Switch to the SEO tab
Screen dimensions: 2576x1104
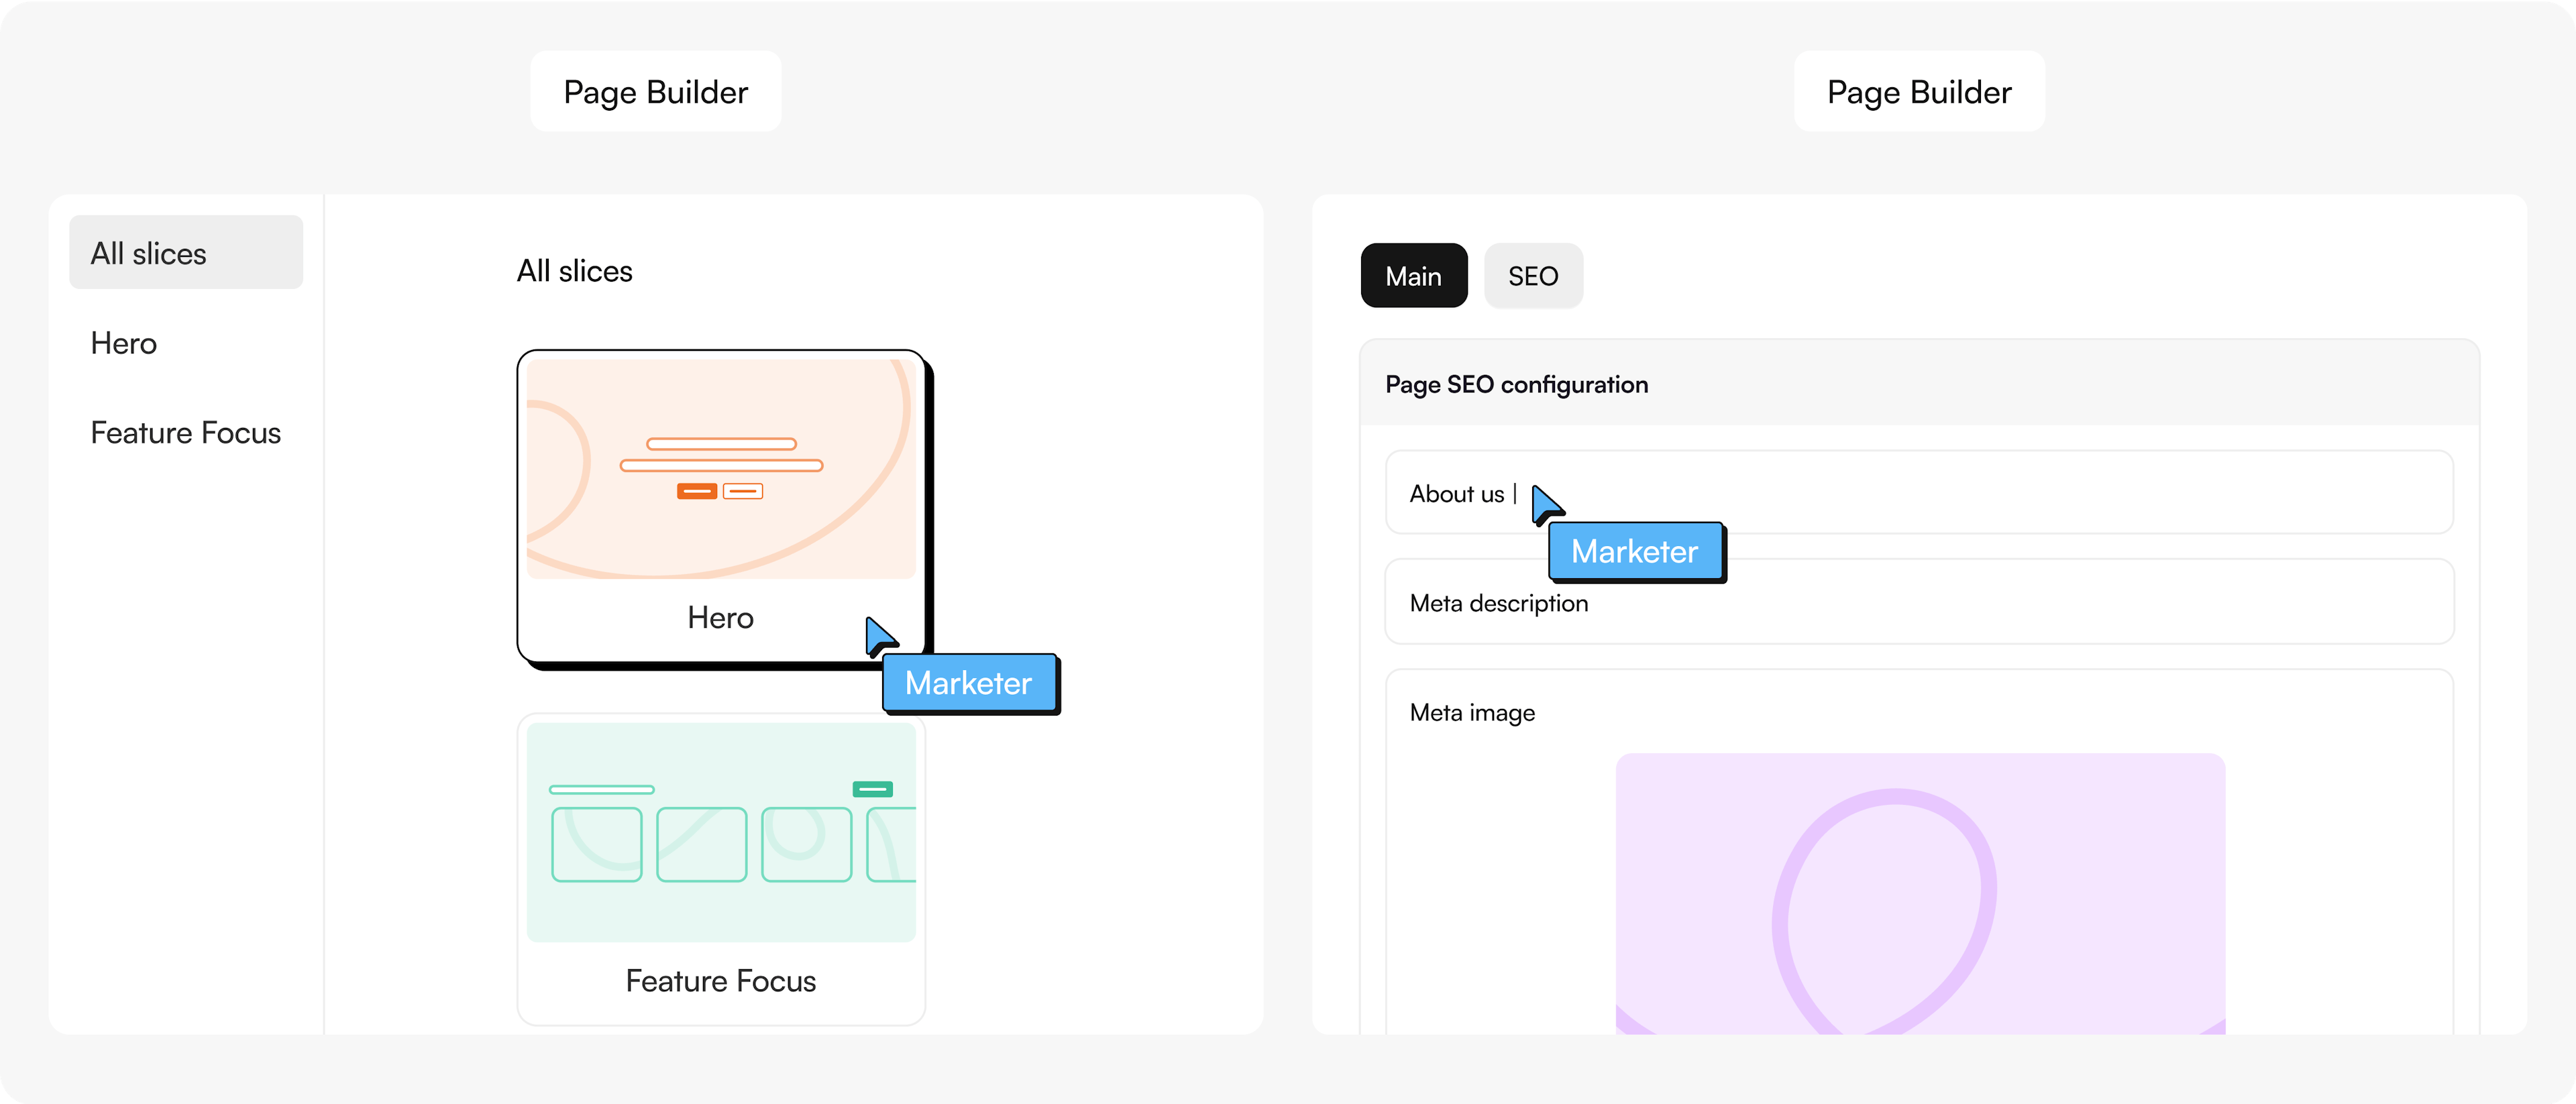(1533, 276)
